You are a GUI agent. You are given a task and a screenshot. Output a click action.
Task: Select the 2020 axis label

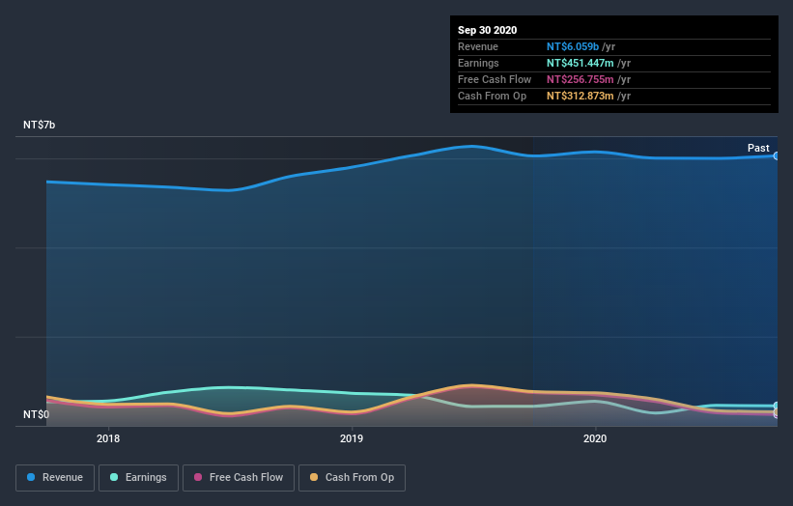click(595, 438)
